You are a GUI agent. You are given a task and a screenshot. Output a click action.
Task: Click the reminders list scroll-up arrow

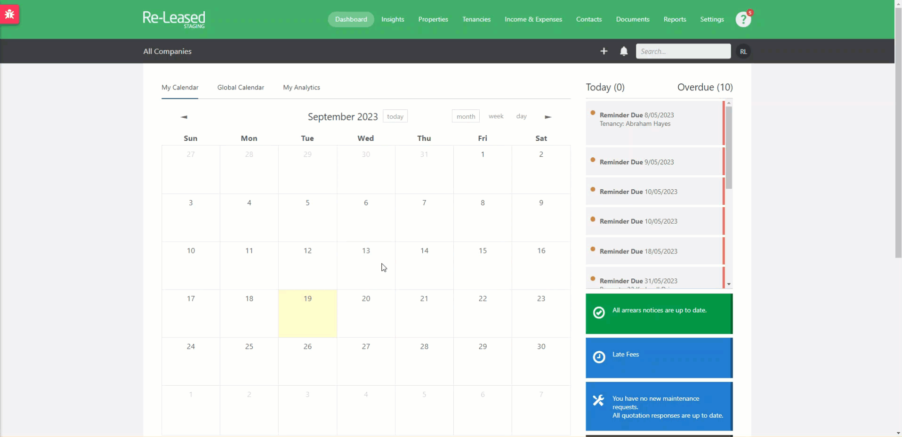[x=729, y=103]
